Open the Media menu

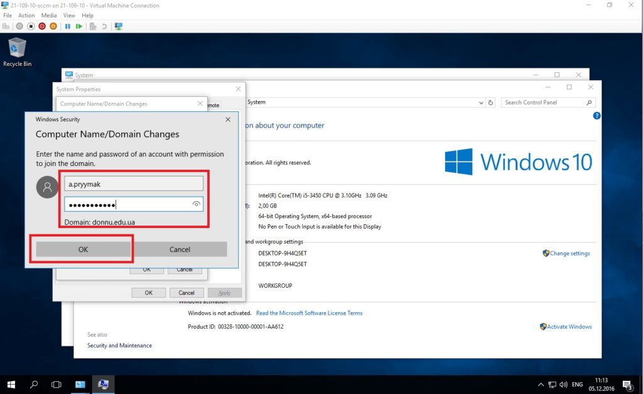[x=48, y=15]
